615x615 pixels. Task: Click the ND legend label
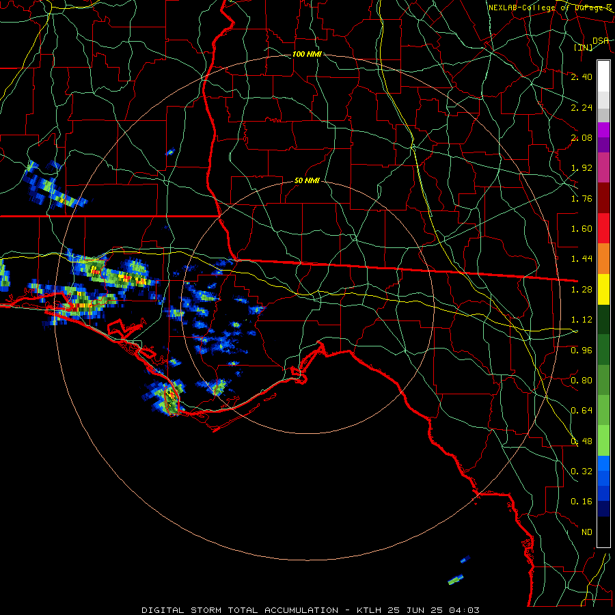point(587,532)
